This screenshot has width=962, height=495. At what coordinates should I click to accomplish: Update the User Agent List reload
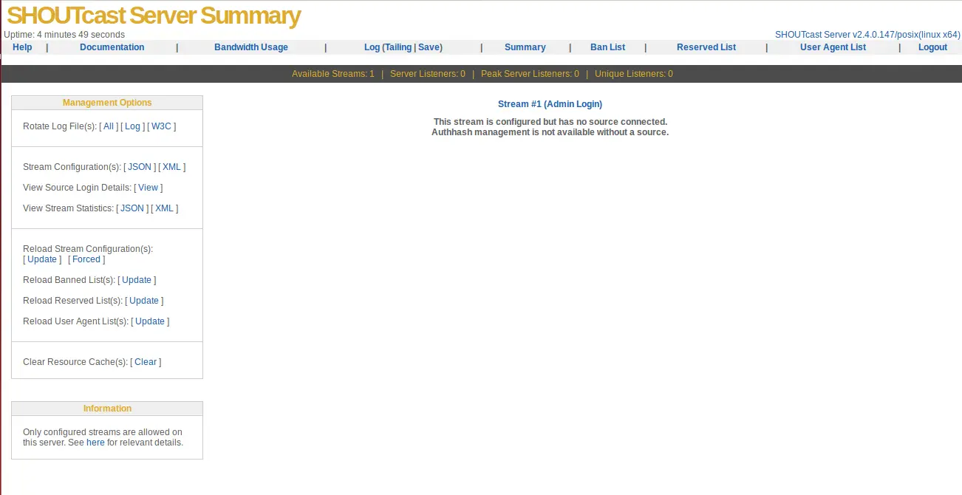coord(150,321)
